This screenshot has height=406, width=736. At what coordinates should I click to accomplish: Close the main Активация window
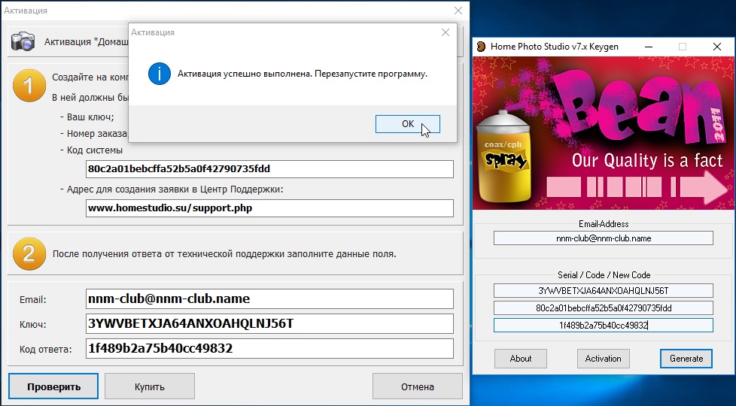coord(458,11)
